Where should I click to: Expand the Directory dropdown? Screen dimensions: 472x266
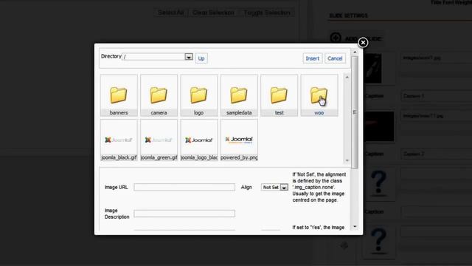pyautogui.click(x=189, y=57)
